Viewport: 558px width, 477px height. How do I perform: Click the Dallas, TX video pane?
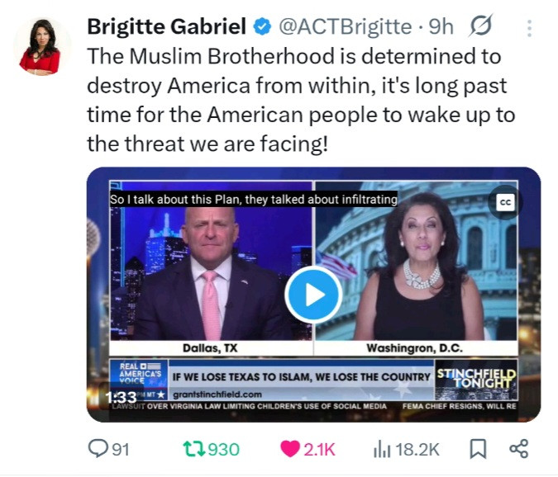point(211,268)
